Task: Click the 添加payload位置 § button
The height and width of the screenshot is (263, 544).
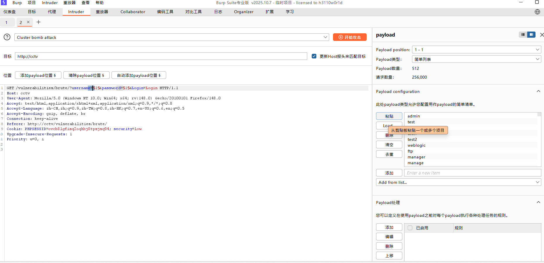Action: click(x=38, y=75)
